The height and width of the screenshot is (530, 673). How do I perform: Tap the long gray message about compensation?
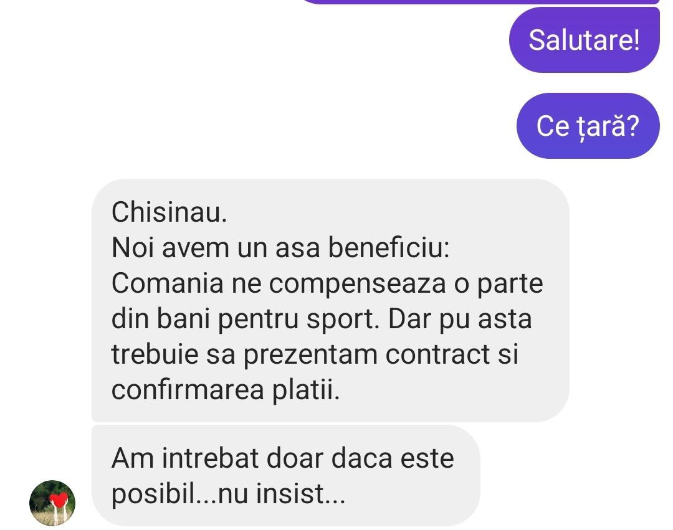[x=330, y=300]
